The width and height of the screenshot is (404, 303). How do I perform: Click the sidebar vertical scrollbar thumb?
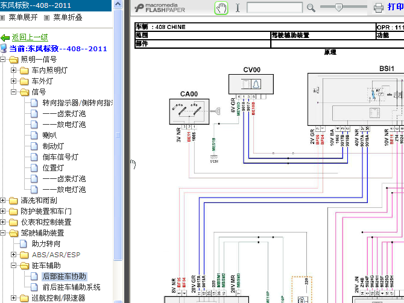pos(118,135)
